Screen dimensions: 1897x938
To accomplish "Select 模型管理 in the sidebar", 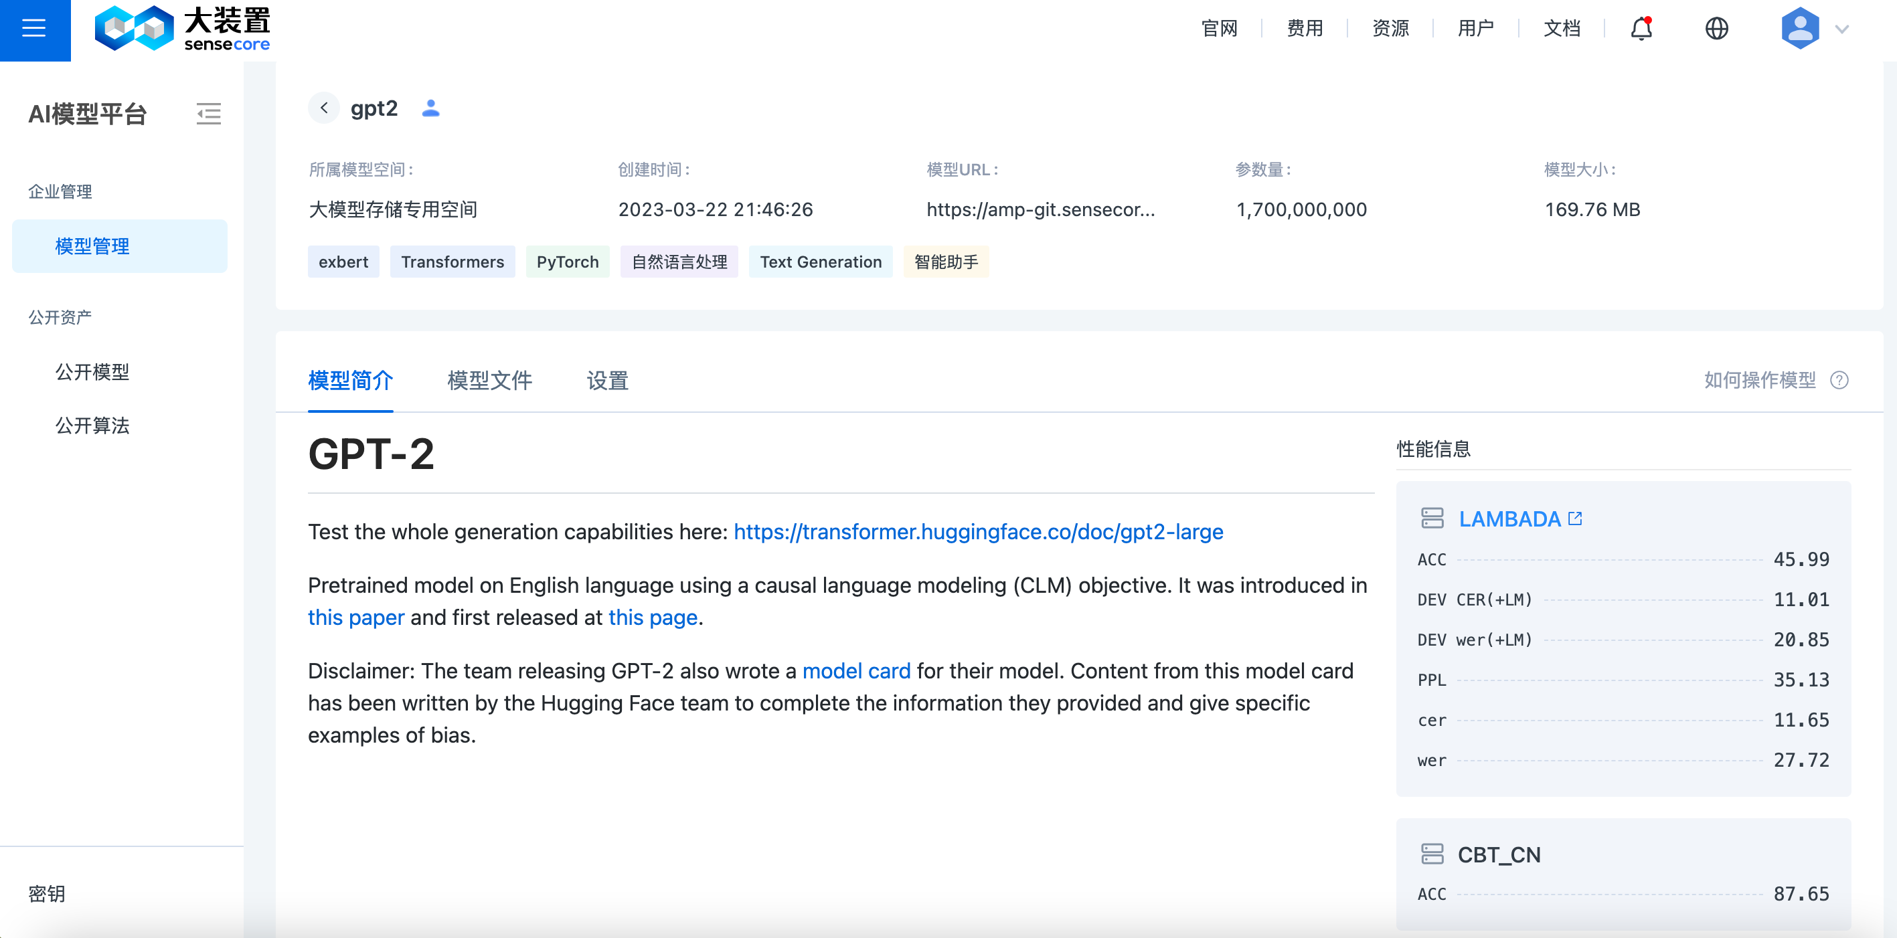I will point(120,246).
